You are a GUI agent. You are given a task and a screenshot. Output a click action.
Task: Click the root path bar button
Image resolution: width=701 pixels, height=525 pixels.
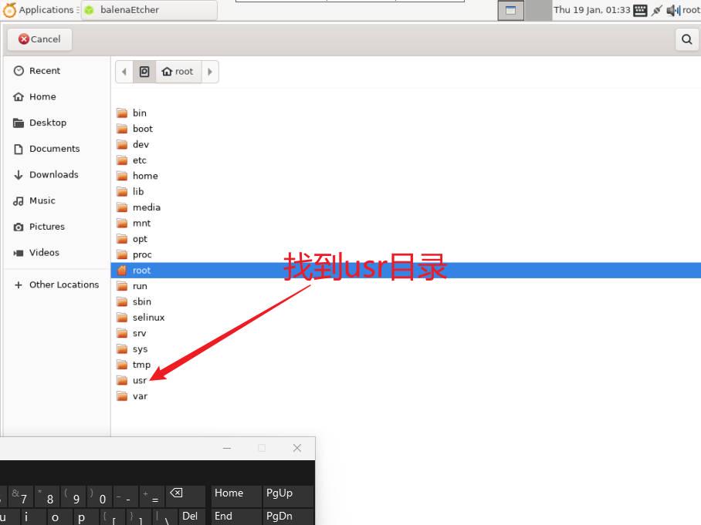click(178, 72)
